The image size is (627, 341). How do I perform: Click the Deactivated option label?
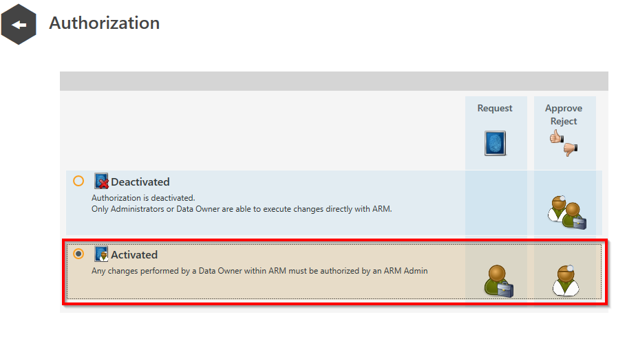[140, 182]
